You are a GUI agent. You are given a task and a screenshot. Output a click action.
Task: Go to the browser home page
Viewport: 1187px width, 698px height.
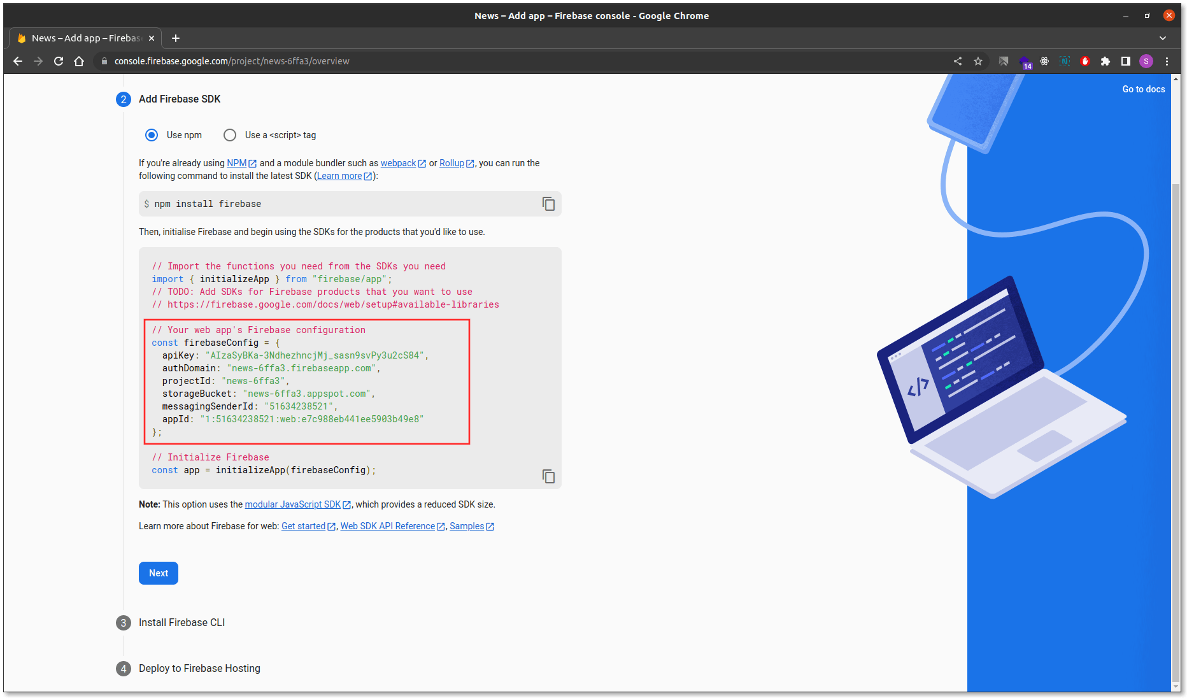pos(79,61)
